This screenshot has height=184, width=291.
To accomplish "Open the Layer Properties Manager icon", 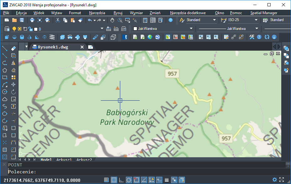I will (x=7, y=29).
